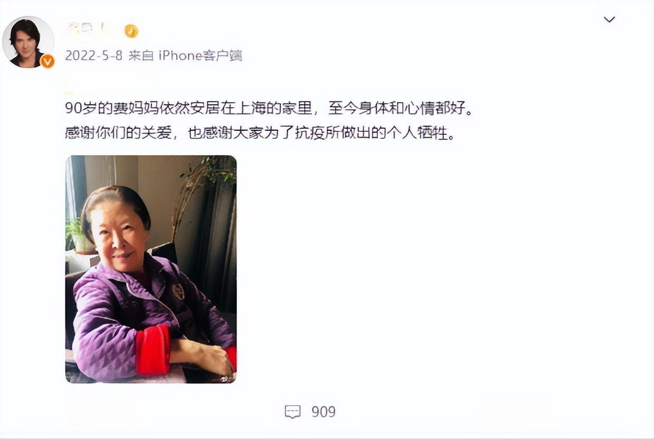Screen dimensions: 654x439
Task: Click the 来自 iPhone客户端 source link
Action: 185,55
